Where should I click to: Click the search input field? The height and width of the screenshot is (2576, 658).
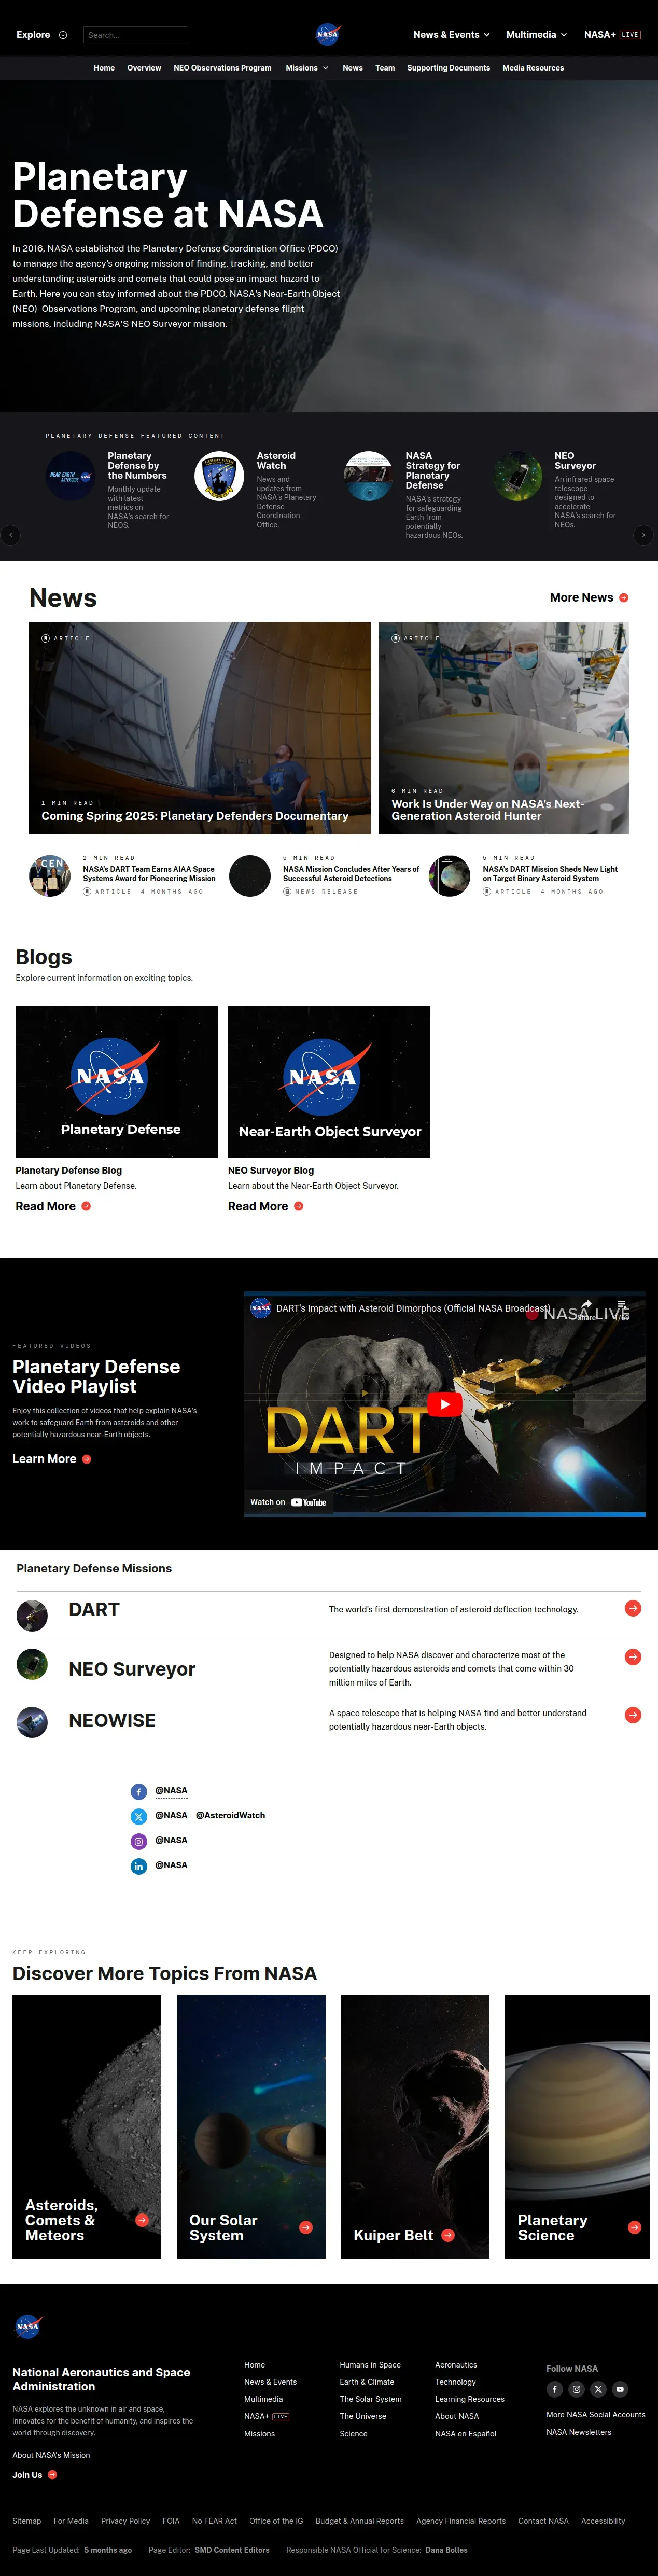135,35
